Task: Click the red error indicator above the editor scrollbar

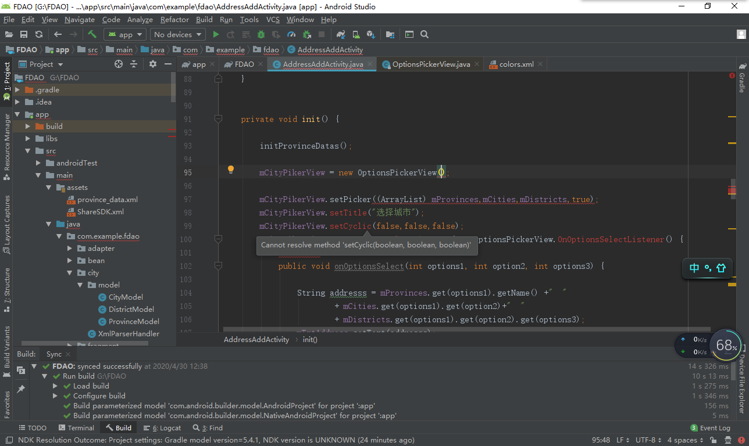Action: pyautogui.click(x=732, y=75)
